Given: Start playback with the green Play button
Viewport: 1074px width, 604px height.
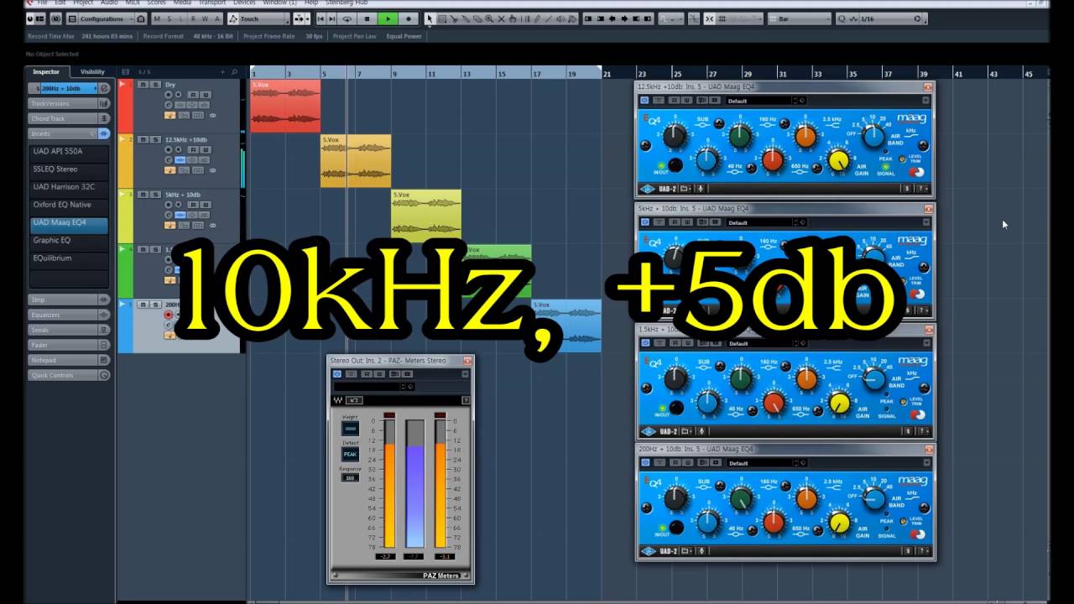Looking at the screenshot, I should tap(388, 18).
